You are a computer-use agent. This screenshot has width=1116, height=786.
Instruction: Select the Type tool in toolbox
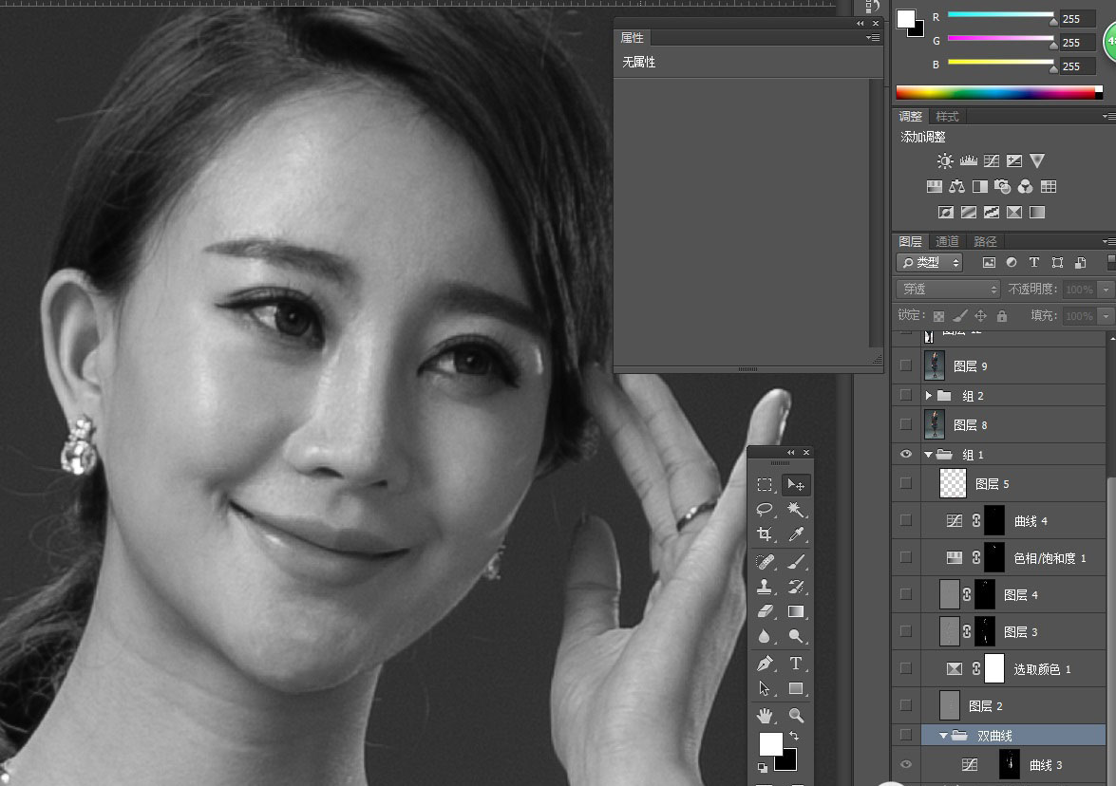pyautogui.click(x=796, y=664)
